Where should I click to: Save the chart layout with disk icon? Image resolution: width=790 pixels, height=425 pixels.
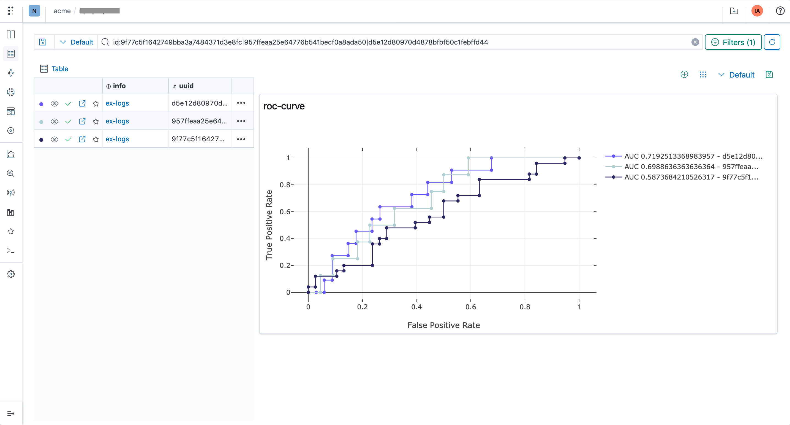click(769, 74)
